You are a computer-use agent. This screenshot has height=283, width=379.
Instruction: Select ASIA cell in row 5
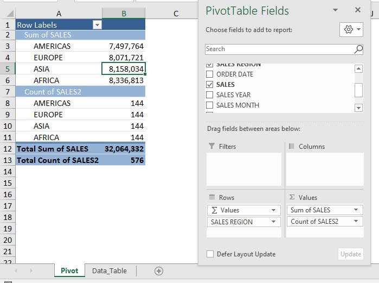tap(59, 69)
